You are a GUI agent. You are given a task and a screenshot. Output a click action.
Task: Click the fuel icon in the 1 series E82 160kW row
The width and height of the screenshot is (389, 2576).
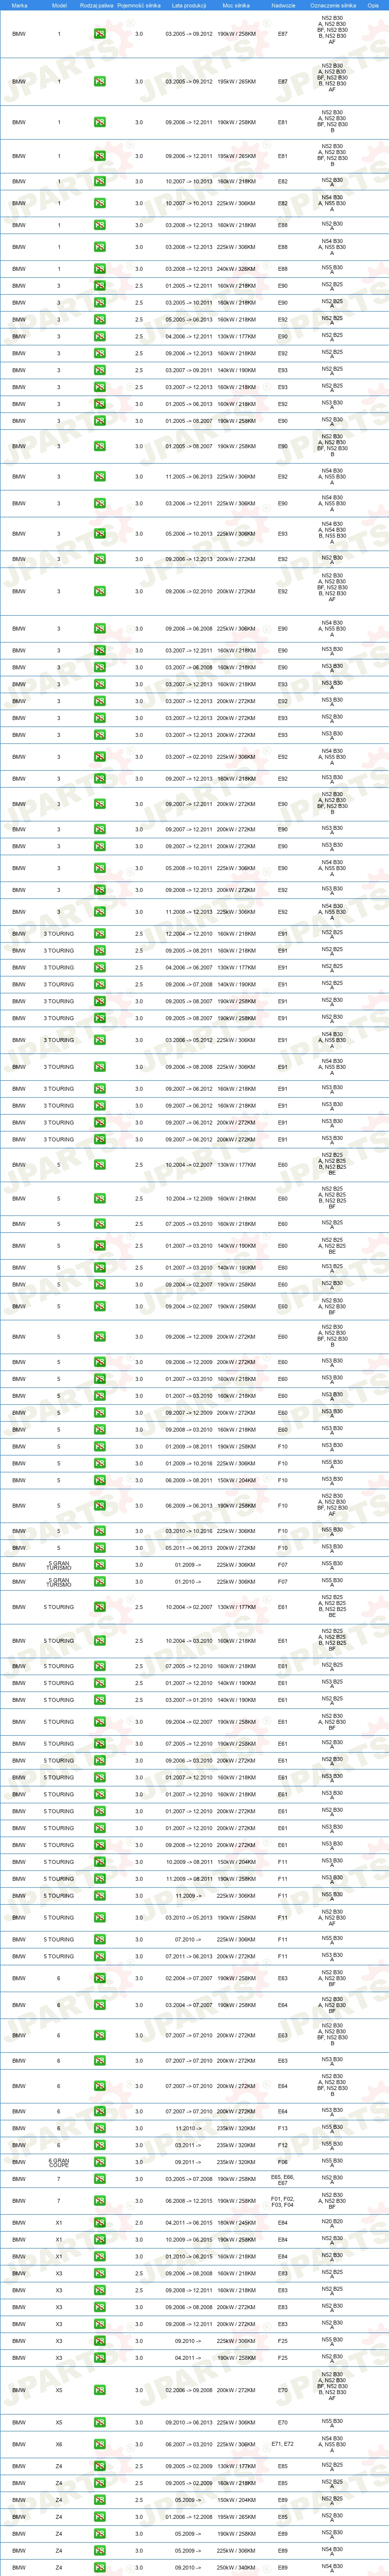pyautogui.click(x=100, y=182)
